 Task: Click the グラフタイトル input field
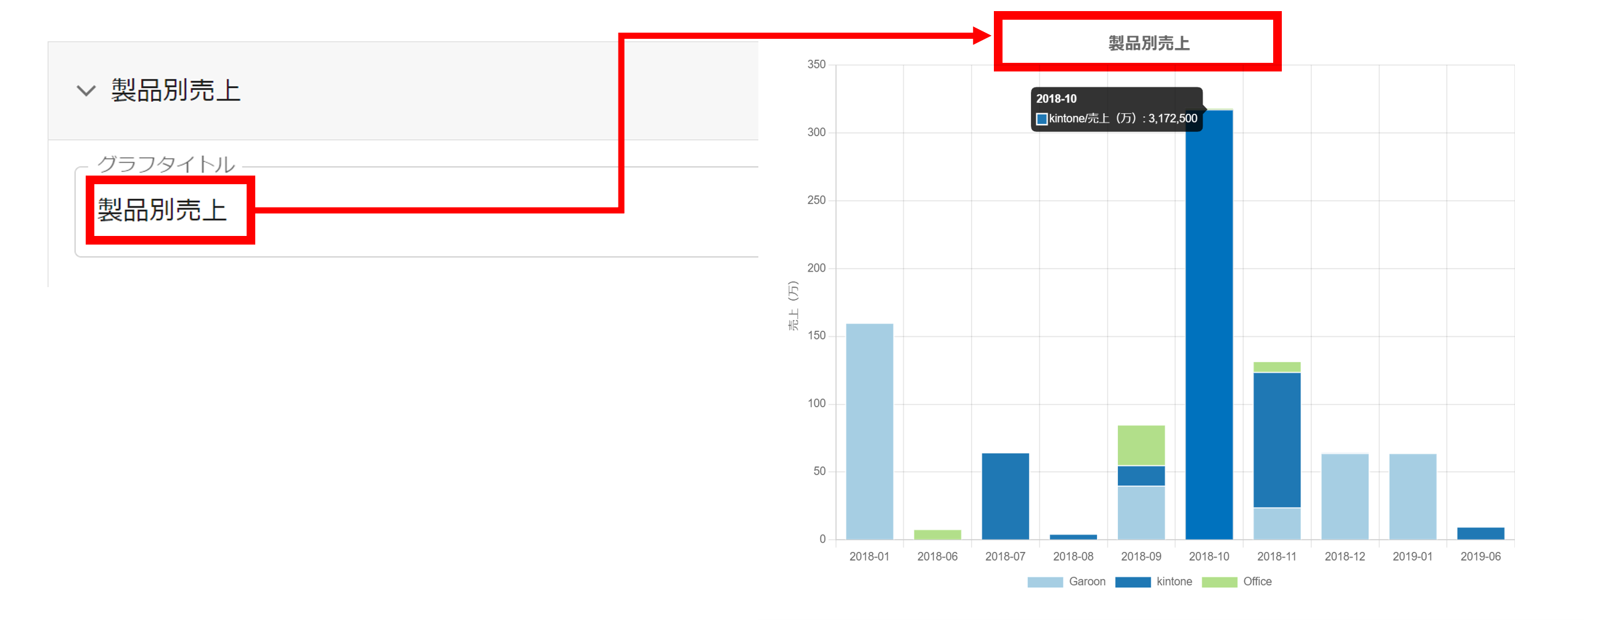(416, 211)
